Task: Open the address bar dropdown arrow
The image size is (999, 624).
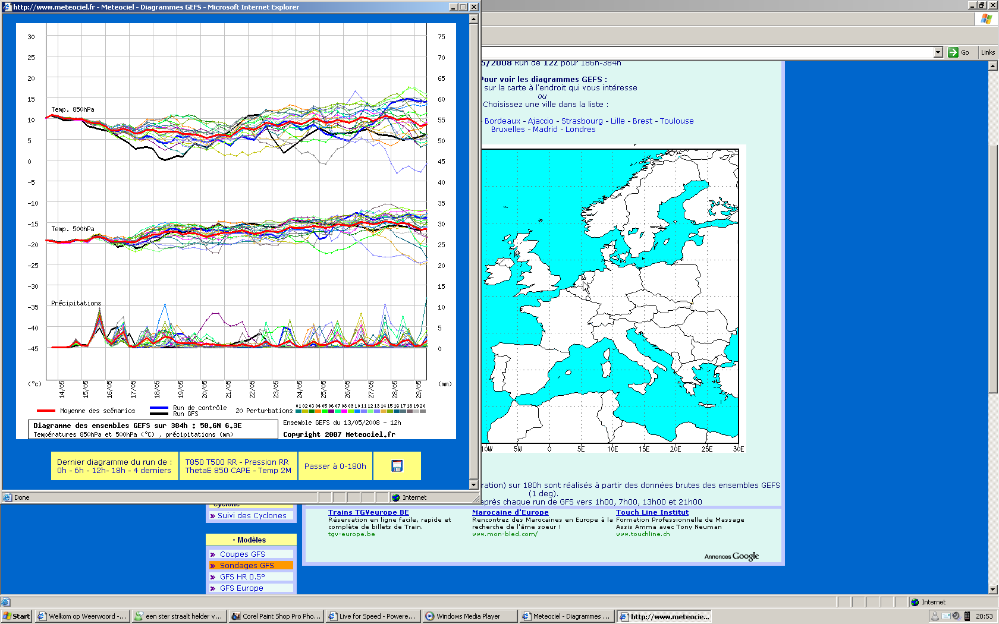Action: [x=938, y=52]
